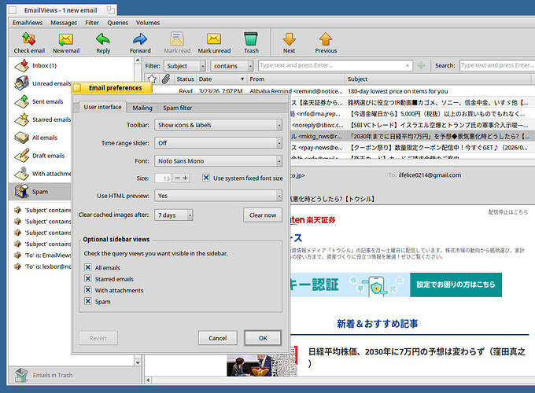Increase font size with plus stepper
The height and width of the screenshot is (393, 535).
click(185, 178)
